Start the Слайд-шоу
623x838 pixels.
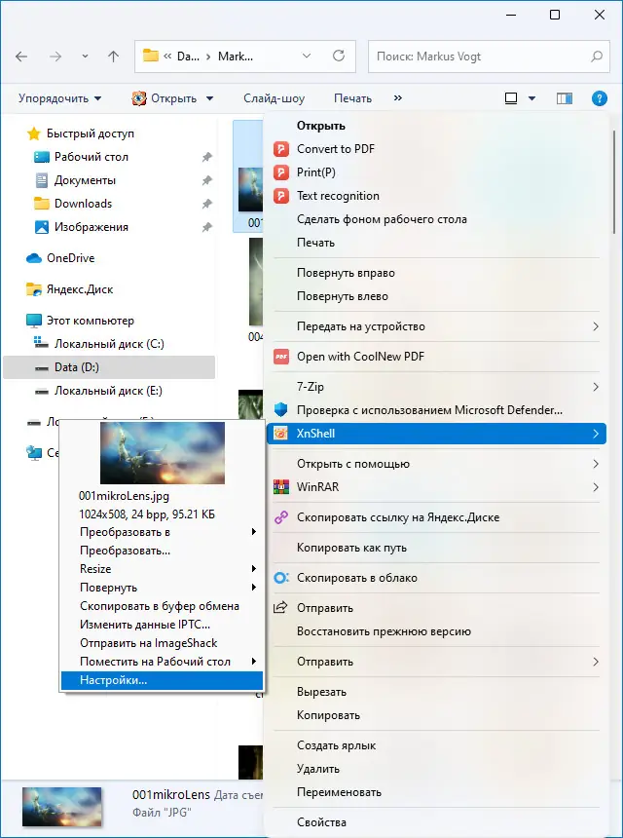pyautogui.click(x=274, y=98)
